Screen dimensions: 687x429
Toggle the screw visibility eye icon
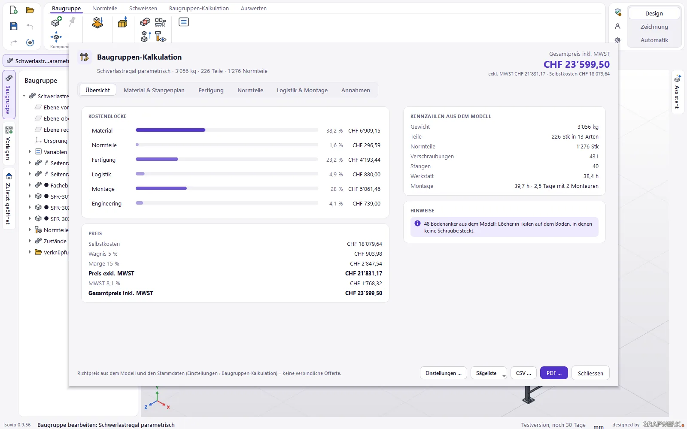pyautogui.click(x=161, y=37)
